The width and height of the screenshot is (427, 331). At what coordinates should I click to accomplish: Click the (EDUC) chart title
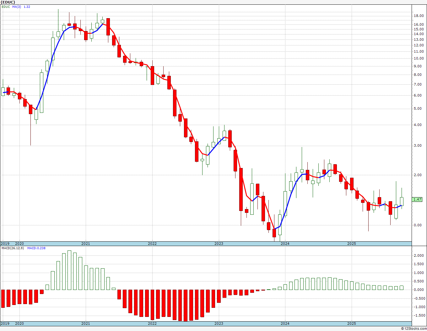point(8,2)
